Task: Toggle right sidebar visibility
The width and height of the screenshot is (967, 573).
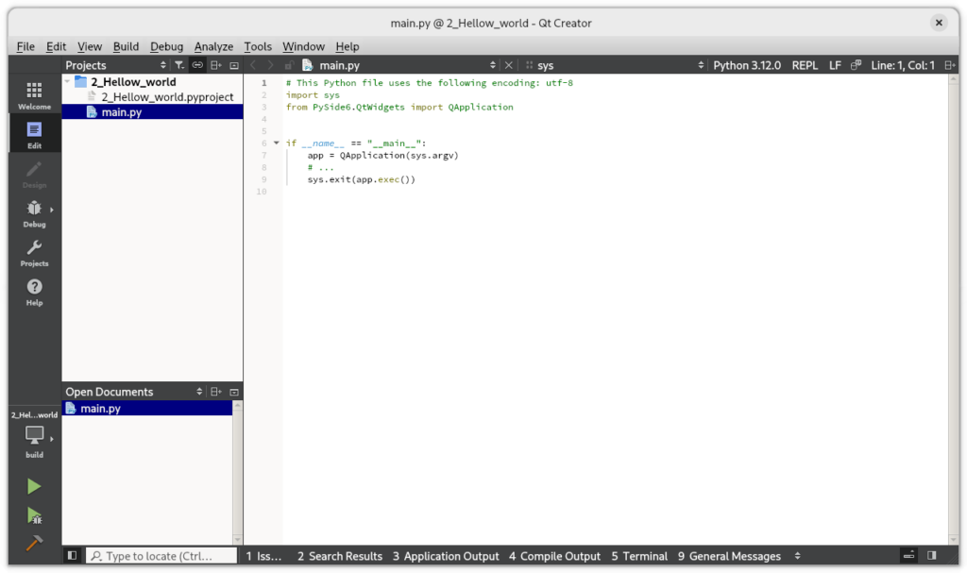Action: (x=932, y=556)
